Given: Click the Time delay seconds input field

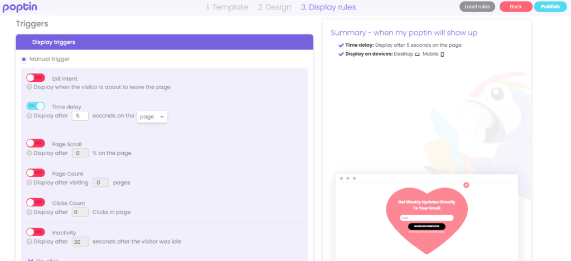Looking at the screenshot, I should (x=80, y=116).
